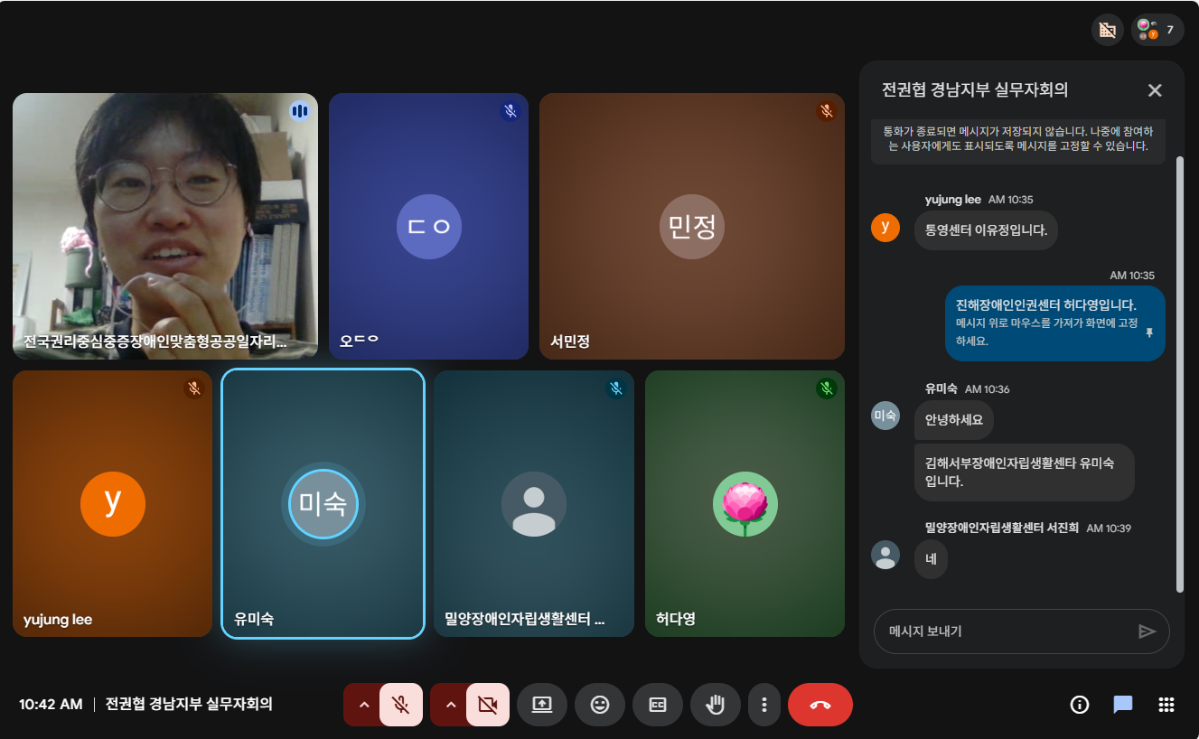The image size is (1199, 739).
Task: Expand video settings arrow beside camera
Action: pyautogui.click(x=450, y=705)
